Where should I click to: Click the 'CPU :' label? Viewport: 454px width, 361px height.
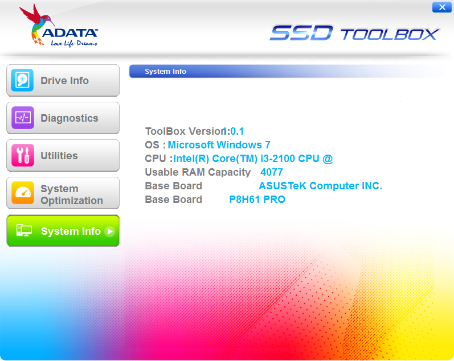(159, 159)
